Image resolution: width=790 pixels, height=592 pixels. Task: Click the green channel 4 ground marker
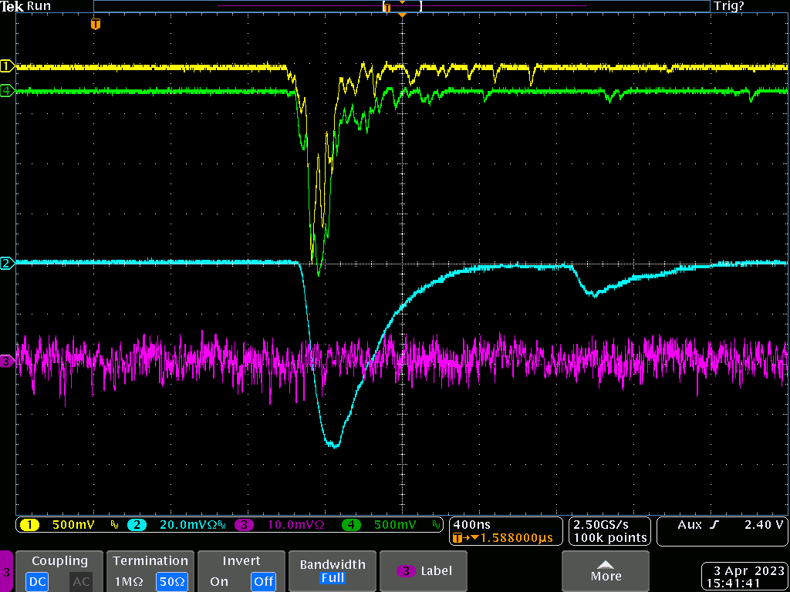7,91
